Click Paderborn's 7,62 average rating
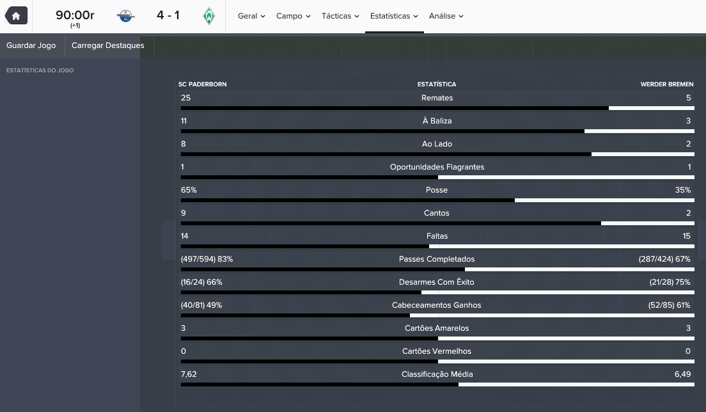Image resolution: width=706 pixels, height=412 pixels. click(x=189, y=374)
